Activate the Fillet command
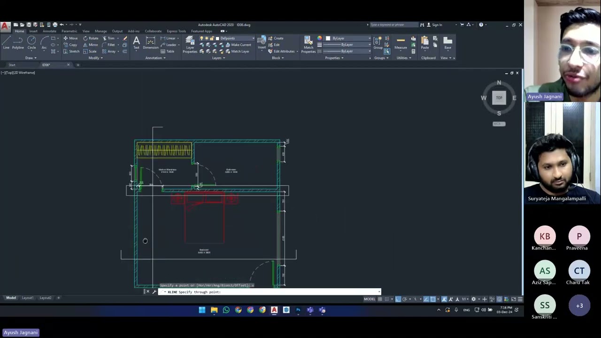 click(x=109, y=45)
